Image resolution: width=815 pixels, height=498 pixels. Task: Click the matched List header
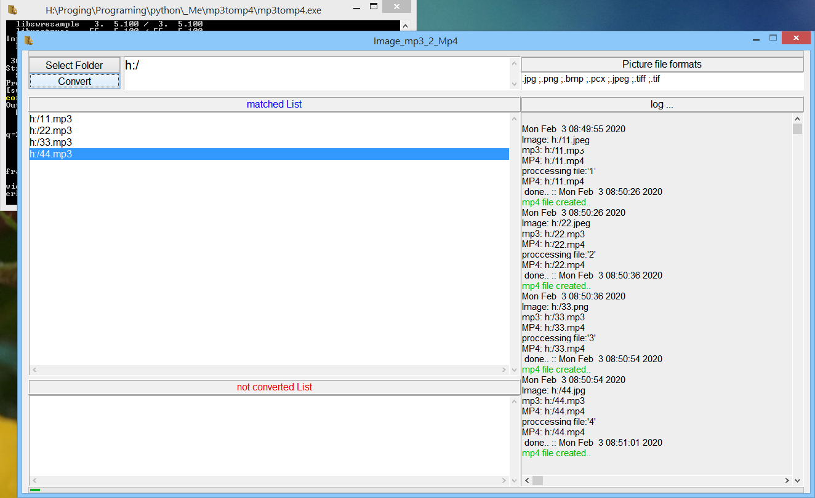[274, 105]
